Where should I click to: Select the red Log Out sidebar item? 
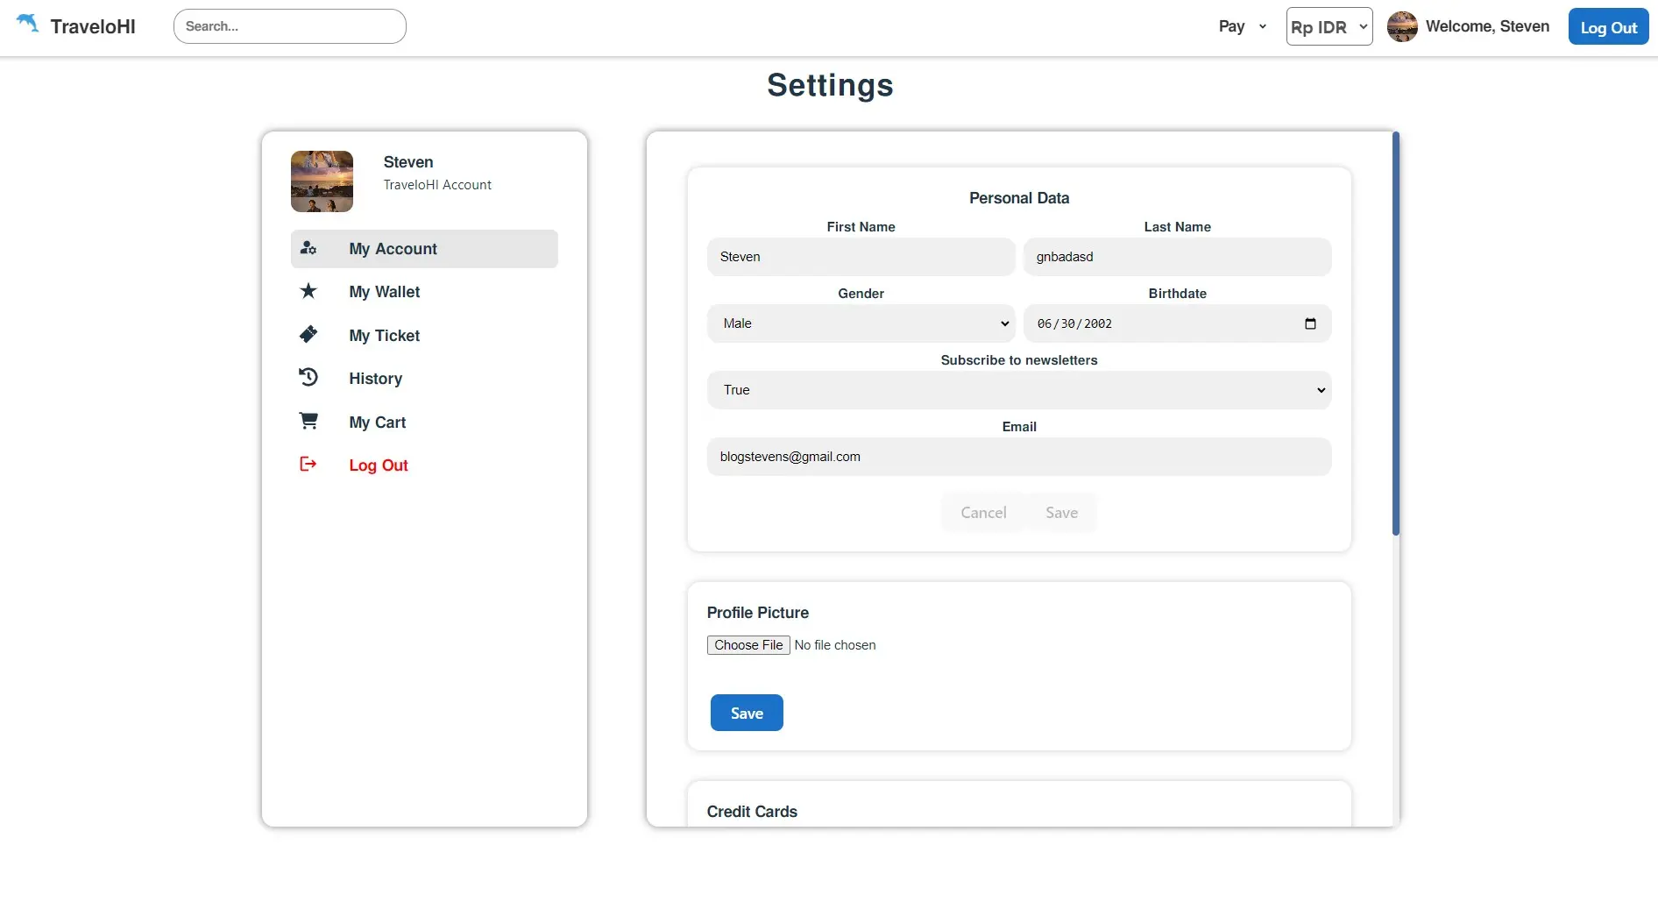pyautogui.click(x=424, y=465)
